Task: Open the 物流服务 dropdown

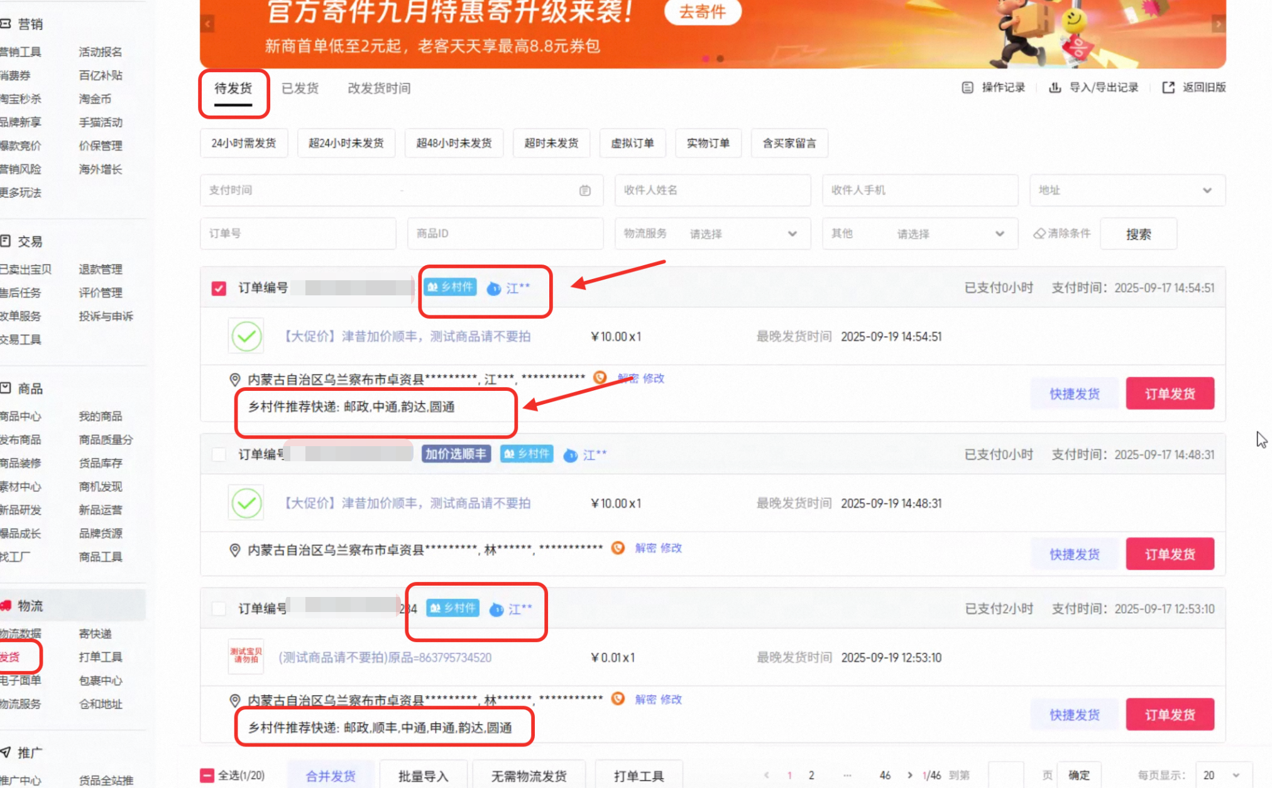Action: click(x=713, y=234)
